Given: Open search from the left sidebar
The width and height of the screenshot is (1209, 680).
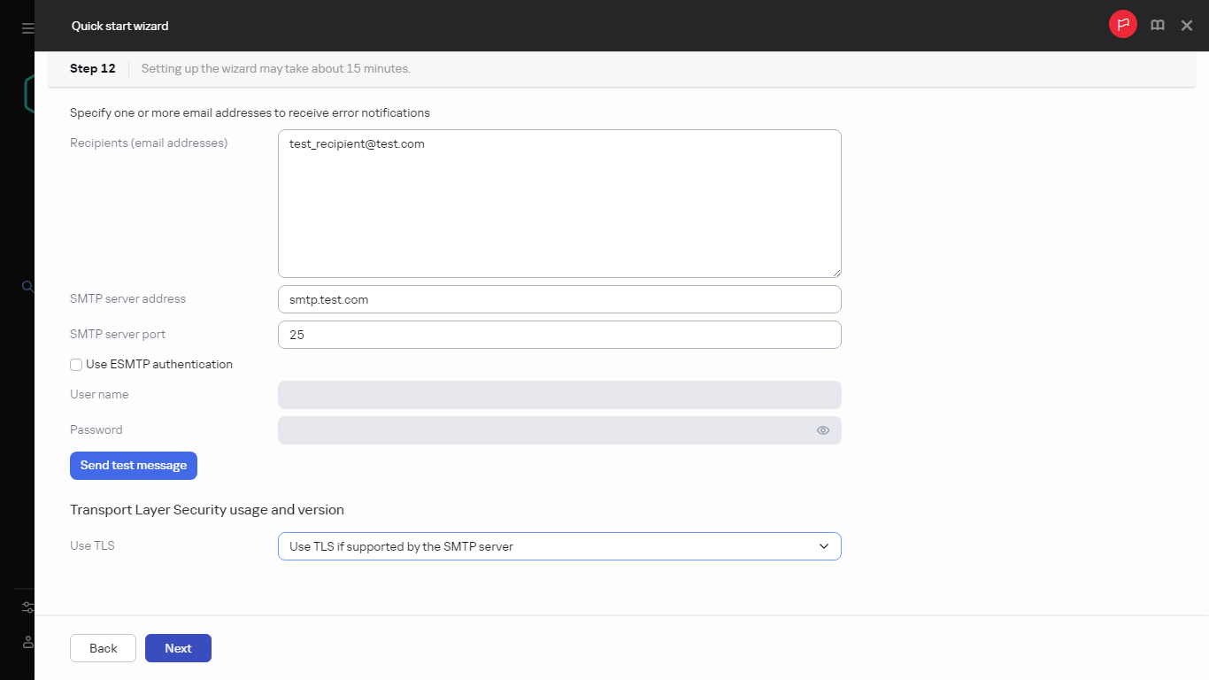Looking at the screenshot, I should [27, 286].
